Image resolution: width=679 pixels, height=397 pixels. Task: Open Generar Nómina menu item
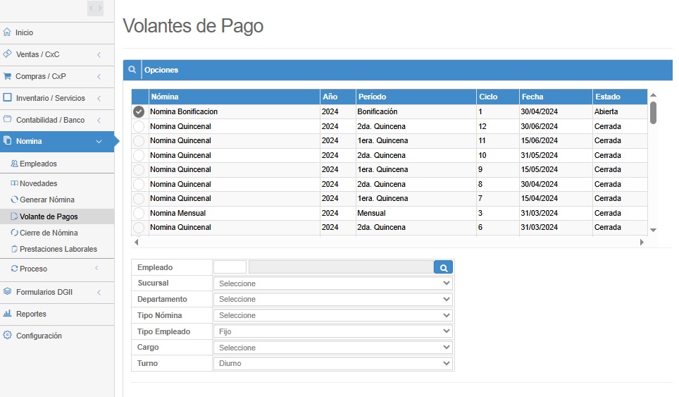[46, 200]
